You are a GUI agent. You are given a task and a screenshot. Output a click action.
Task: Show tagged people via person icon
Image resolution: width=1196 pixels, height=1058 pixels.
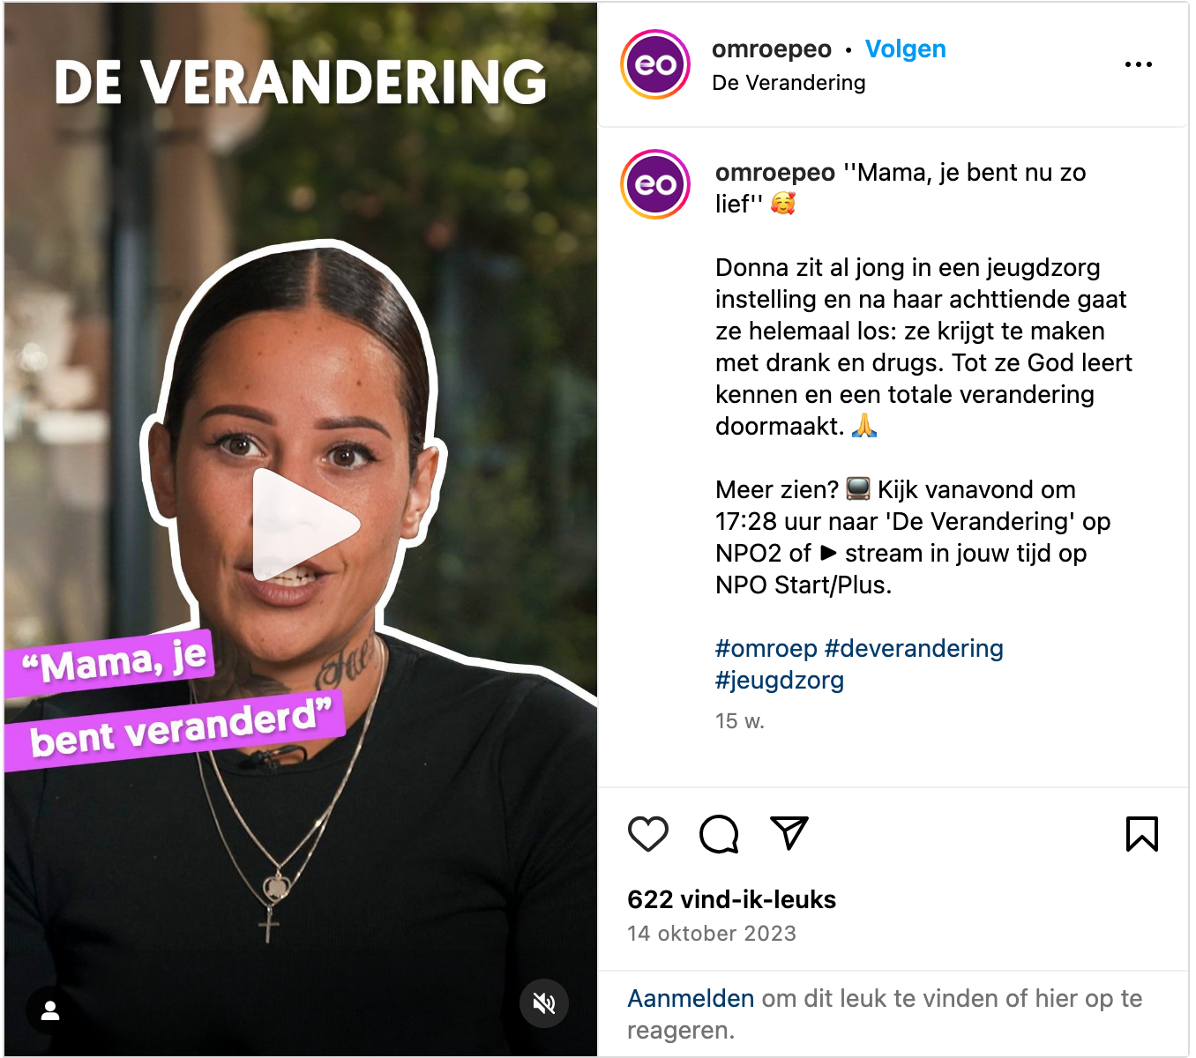point(50,1010)
